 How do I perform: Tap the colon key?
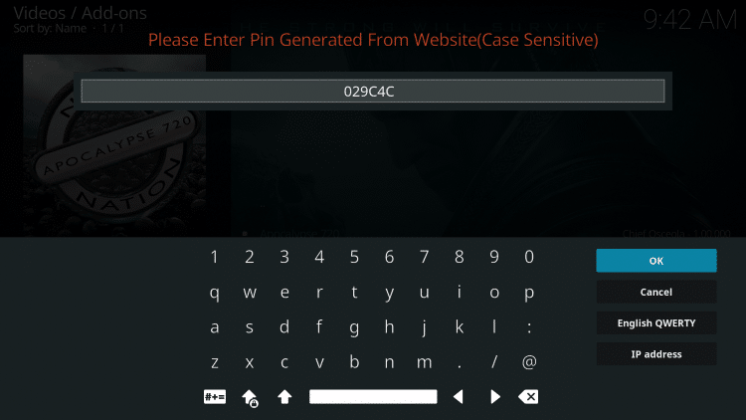(529, 327)
